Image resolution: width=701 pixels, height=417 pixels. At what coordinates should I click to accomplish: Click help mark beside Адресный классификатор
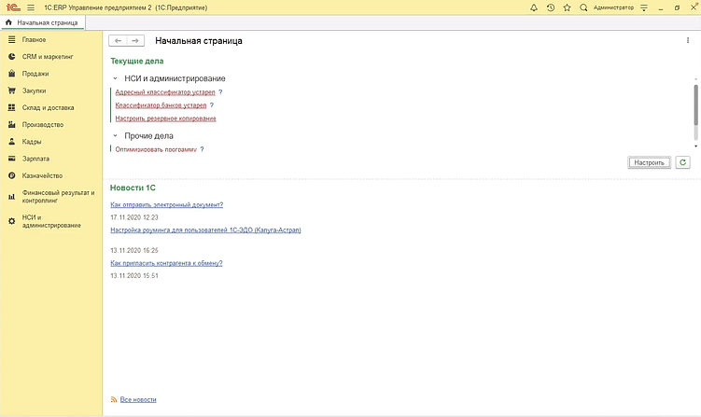point(220,92)
